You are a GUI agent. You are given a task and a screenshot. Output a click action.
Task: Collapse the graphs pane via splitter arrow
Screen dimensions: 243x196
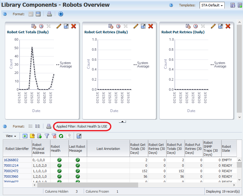coord(122,122)
